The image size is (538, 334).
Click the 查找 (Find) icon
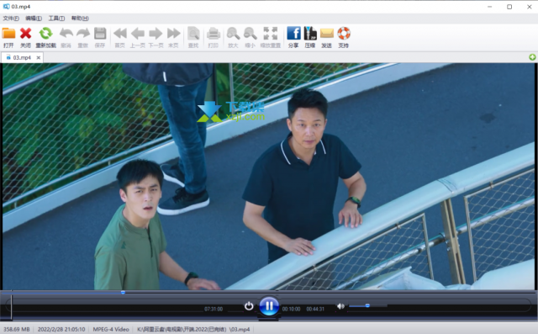point(193,34)
